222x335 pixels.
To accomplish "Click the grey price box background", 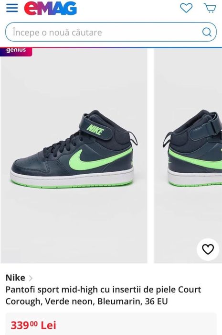I will [111, 324].
